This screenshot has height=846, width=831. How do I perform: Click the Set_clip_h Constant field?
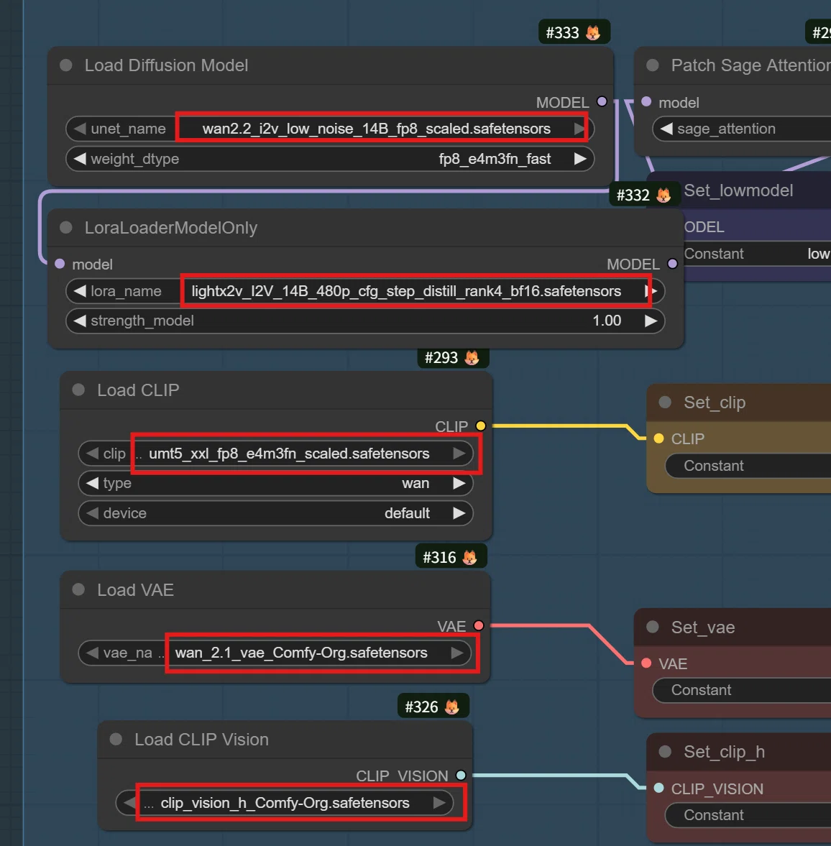[x=748, y=814]
